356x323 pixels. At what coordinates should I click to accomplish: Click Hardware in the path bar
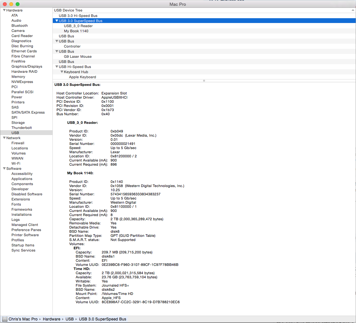pos(51,319)
